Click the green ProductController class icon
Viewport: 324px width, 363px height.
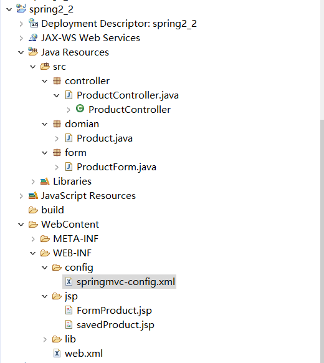point(80,109)
